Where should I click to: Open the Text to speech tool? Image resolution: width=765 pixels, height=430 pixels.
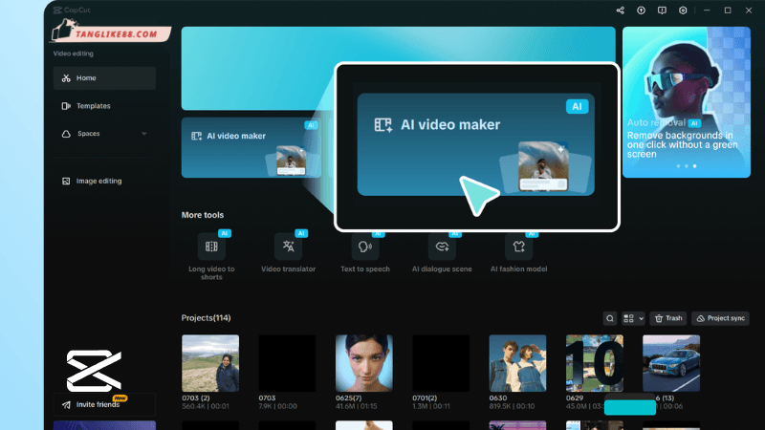coord(364,247)
